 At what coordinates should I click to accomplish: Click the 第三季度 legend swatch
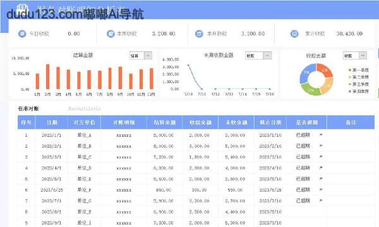[349, 84]
